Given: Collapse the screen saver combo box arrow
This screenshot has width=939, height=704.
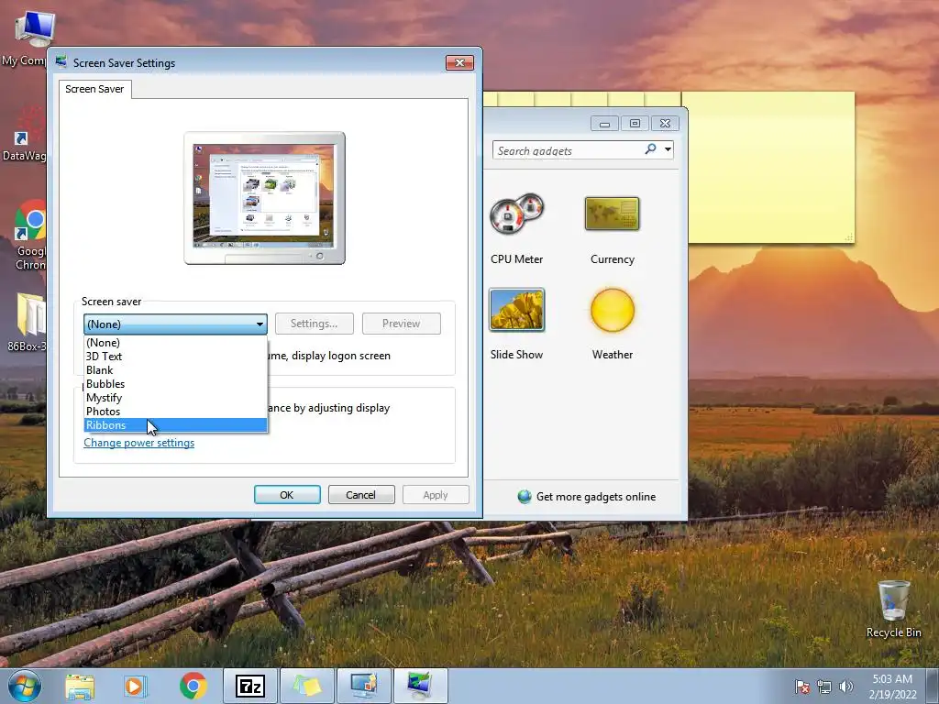Looking at the screenshot, I should pyautogui.click(x=260, y=324).
